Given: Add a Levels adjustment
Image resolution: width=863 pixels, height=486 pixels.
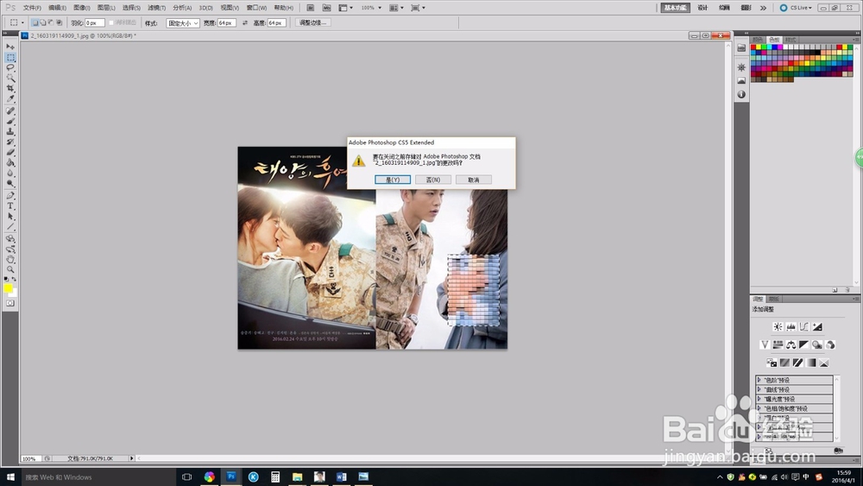Looking at the screenshot, I should click(x=791, y=327).
